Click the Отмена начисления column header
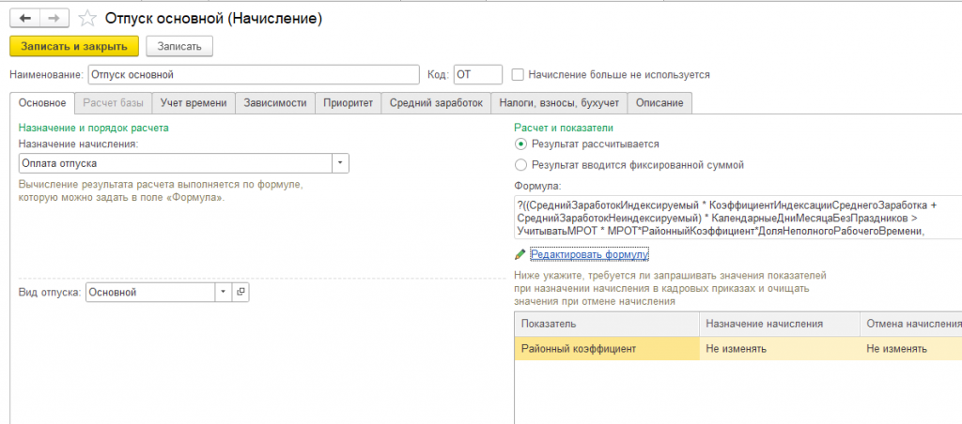 911,323
